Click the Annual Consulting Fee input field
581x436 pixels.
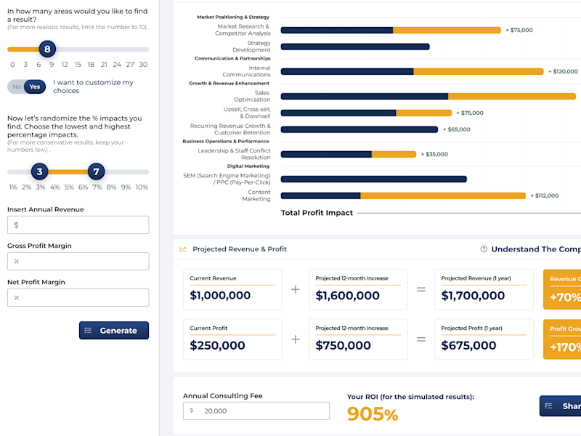pyautogui.click(x=256, y=411)
